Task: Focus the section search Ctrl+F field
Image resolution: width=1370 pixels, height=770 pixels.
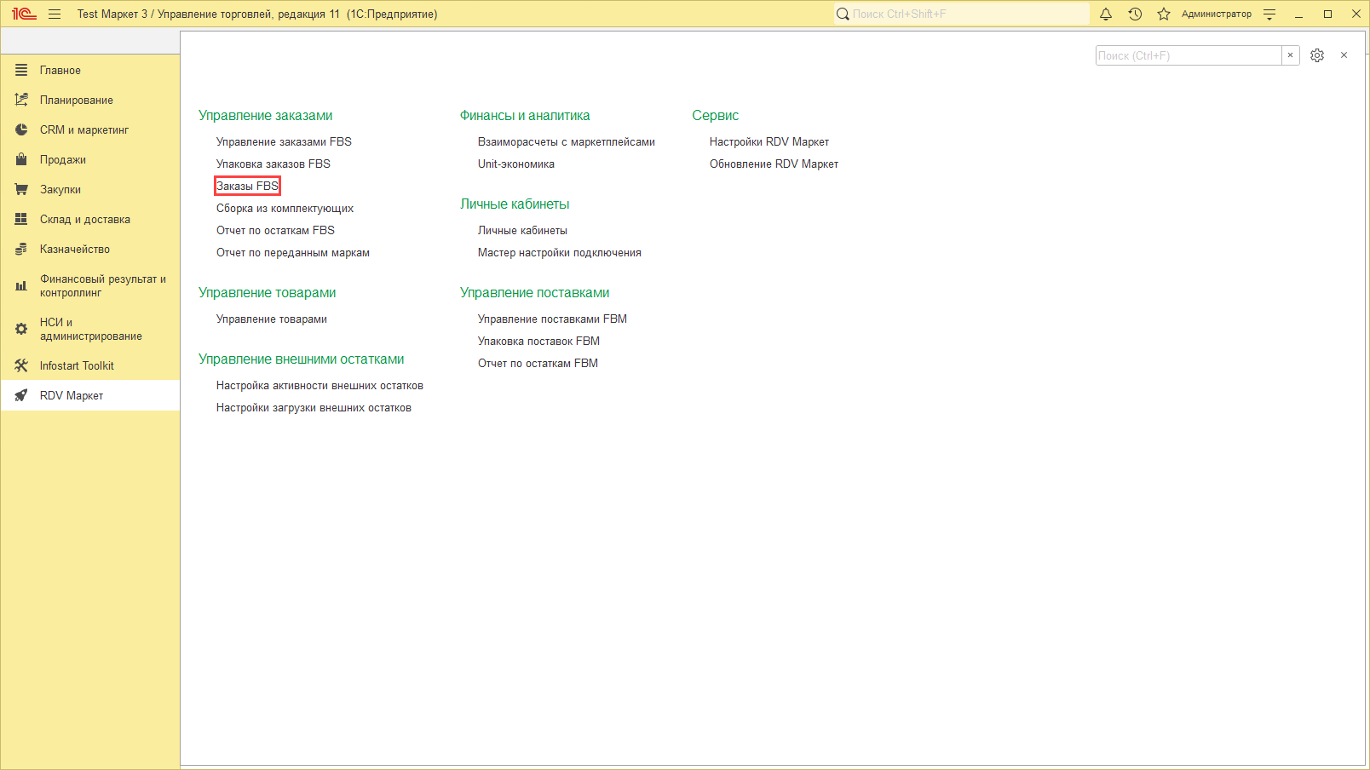Action: tap(1189, 55)
